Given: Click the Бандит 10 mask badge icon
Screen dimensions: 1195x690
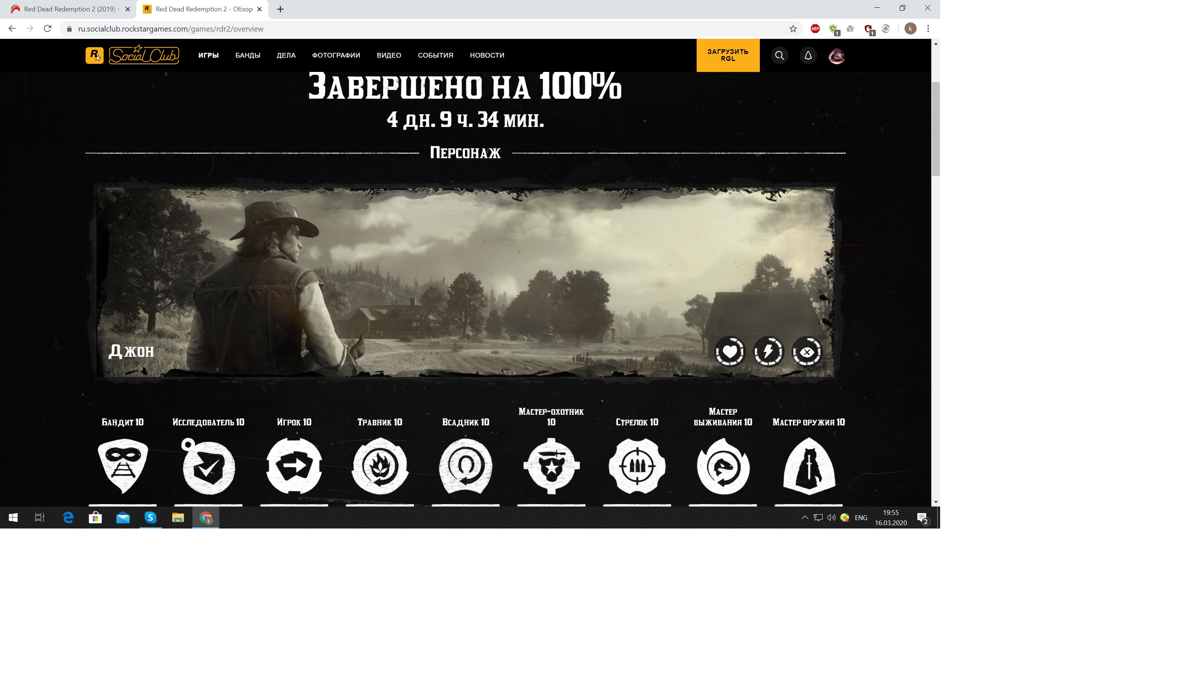Looking at the screenshot, I should pos(123,466).
